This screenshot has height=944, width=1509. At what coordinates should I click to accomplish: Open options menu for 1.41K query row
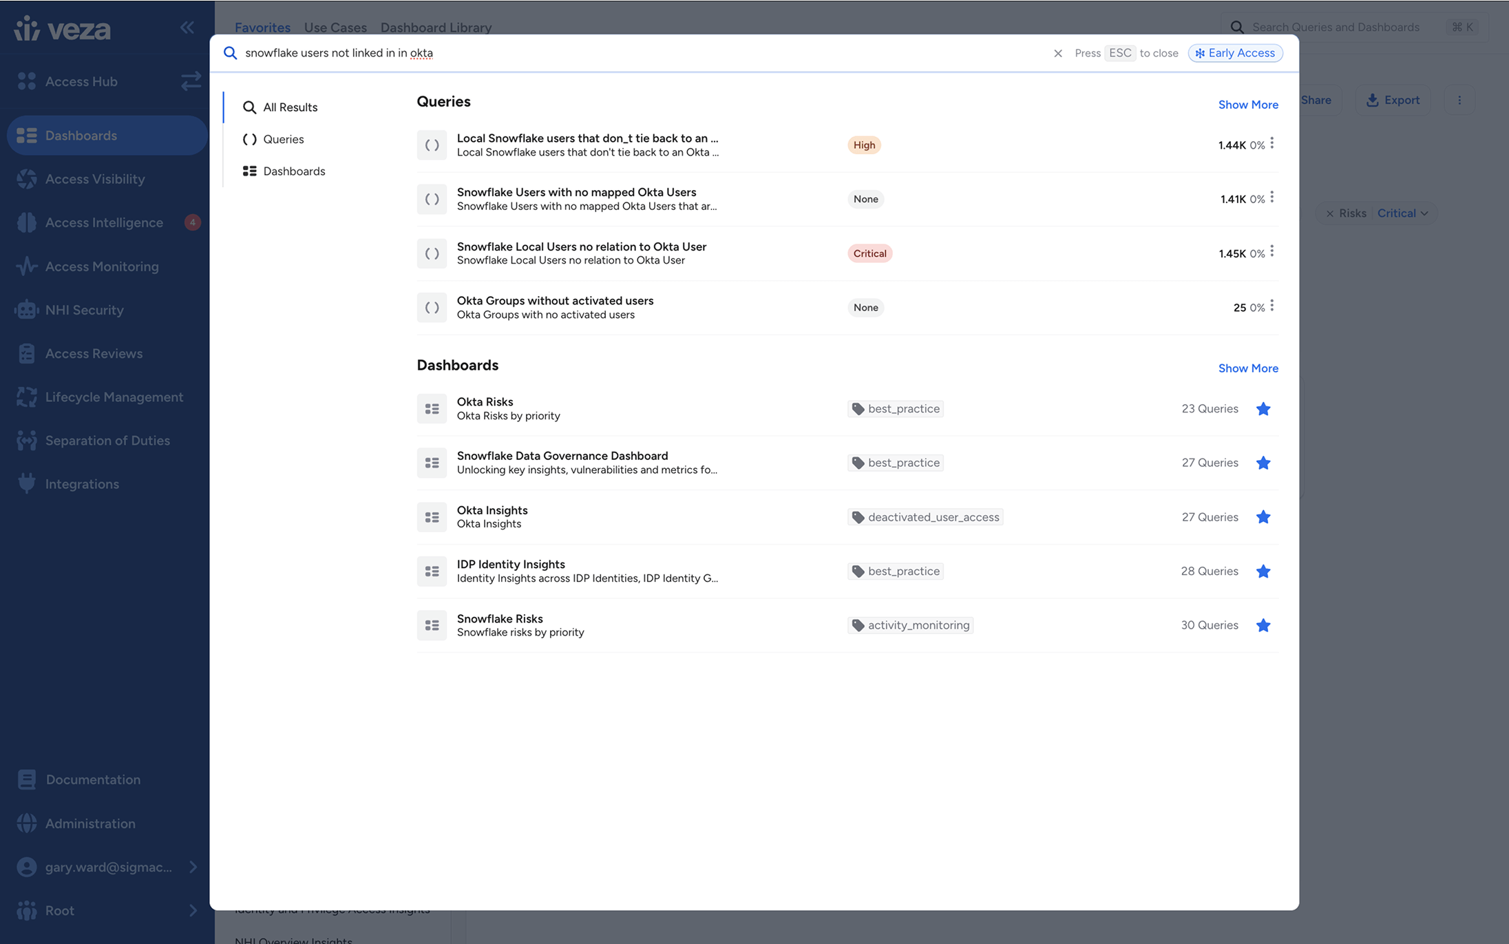pyautogui.click(x=1271, y=198)
